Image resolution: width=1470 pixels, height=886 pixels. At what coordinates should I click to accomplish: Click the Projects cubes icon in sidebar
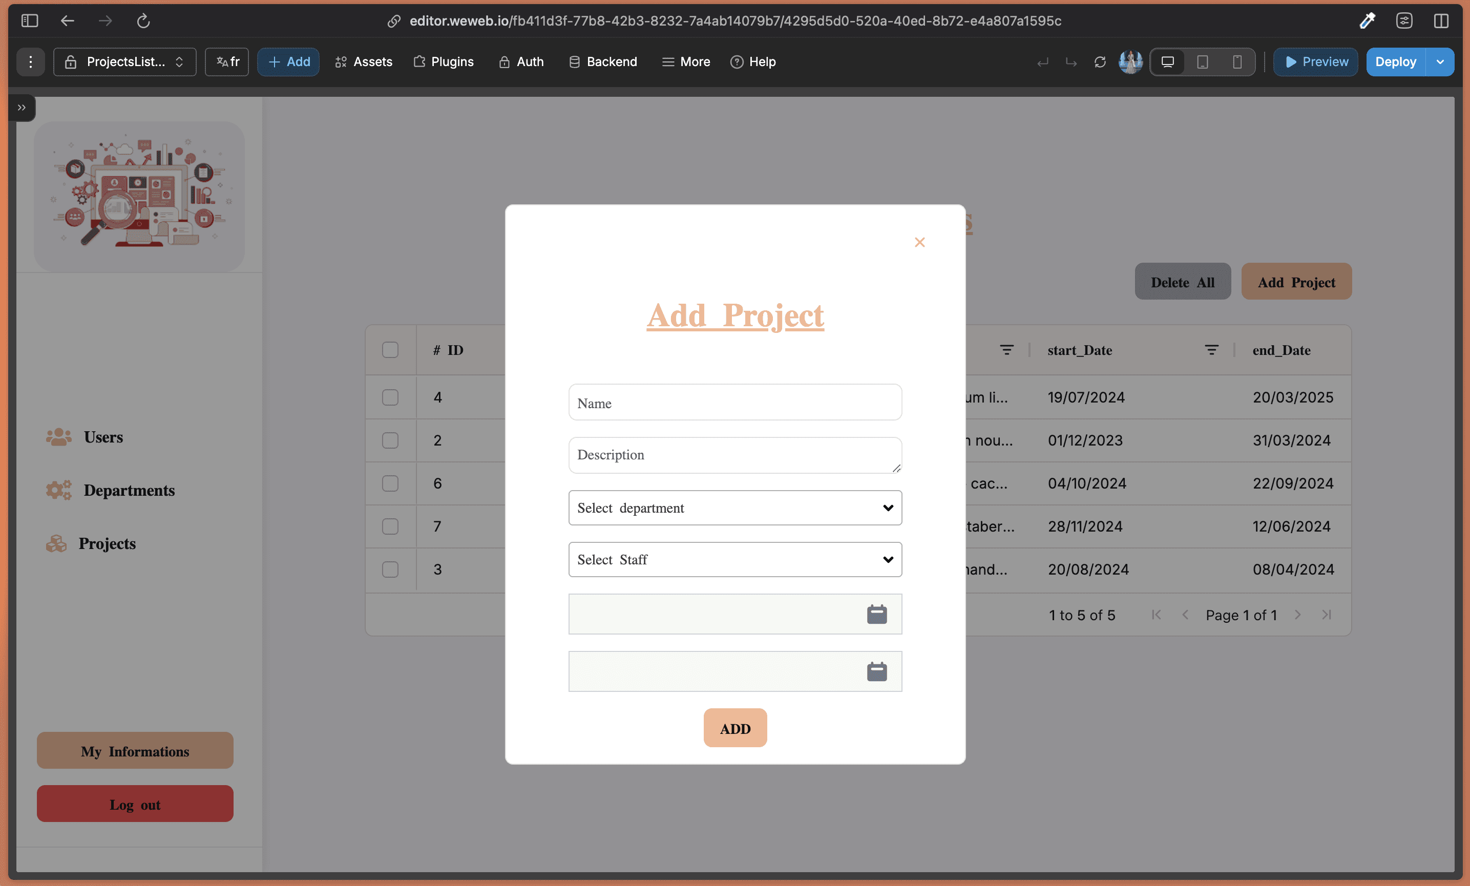tap(56, 543)
